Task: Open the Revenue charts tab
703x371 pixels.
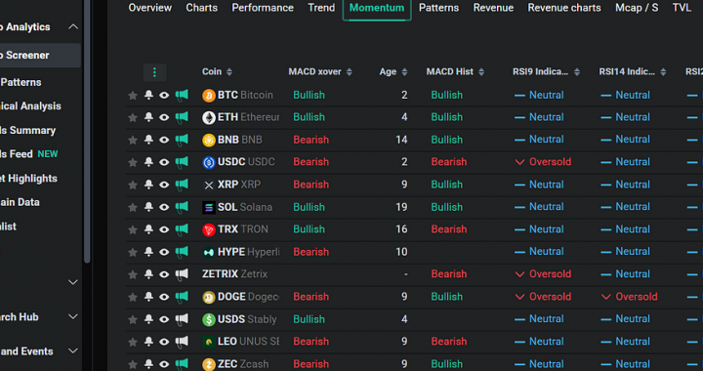Action: pos(564,8)
